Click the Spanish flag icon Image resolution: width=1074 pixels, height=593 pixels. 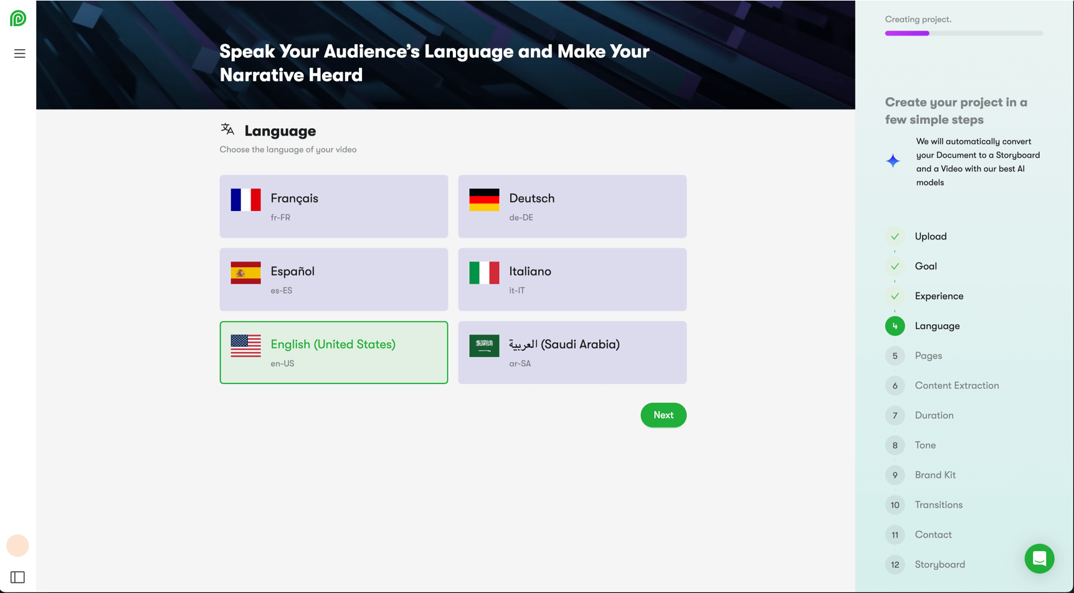245,273
